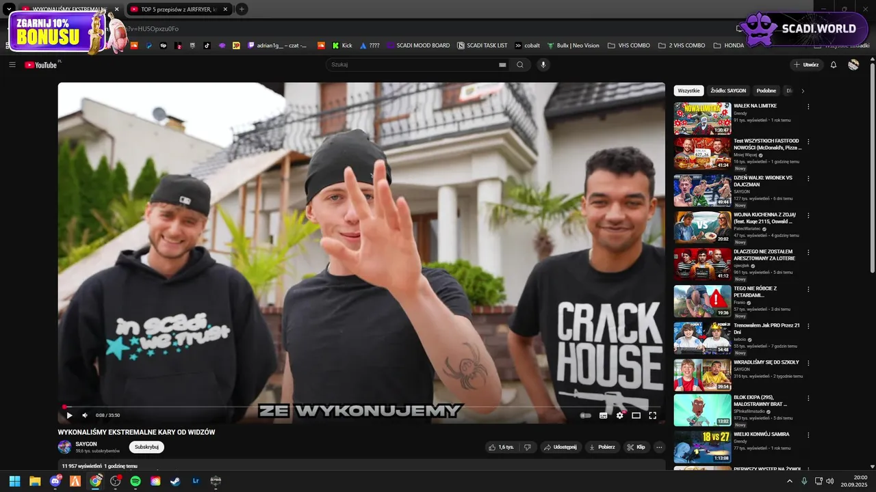Open a new browser tab

coord(242,10)
